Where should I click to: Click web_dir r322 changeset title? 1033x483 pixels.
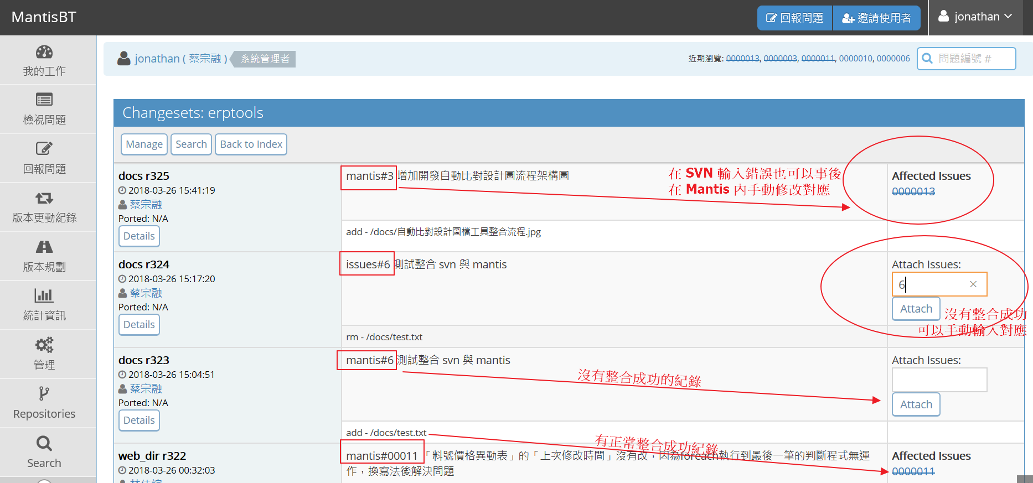152,456
